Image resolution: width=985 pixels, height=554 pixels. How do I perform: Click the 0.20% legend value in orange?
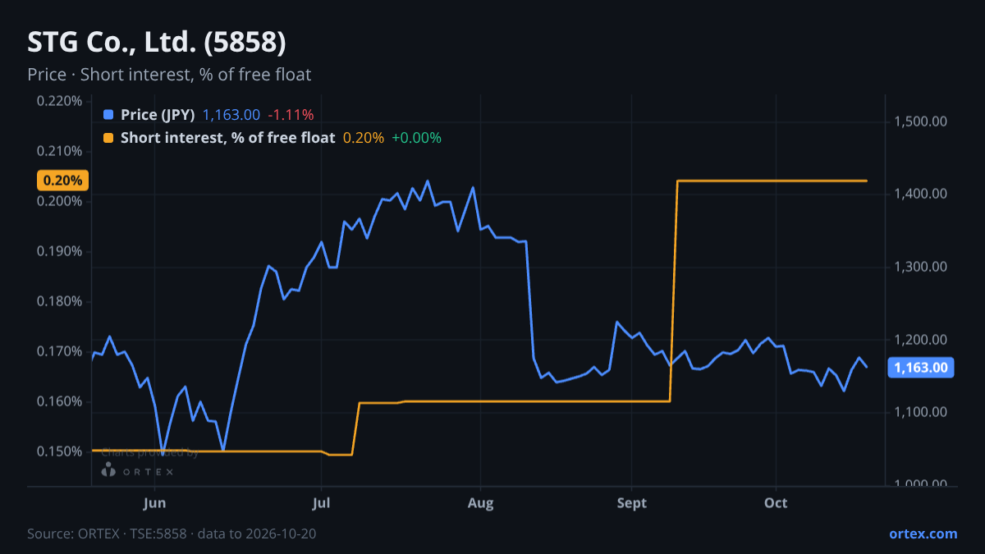363,138
